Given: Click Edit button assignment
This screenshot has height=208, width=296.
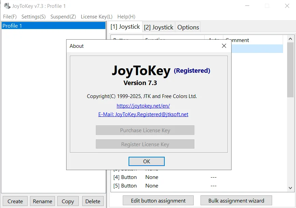Looking at the screenshot, I should pyautogui.click(x=158, y=200).
